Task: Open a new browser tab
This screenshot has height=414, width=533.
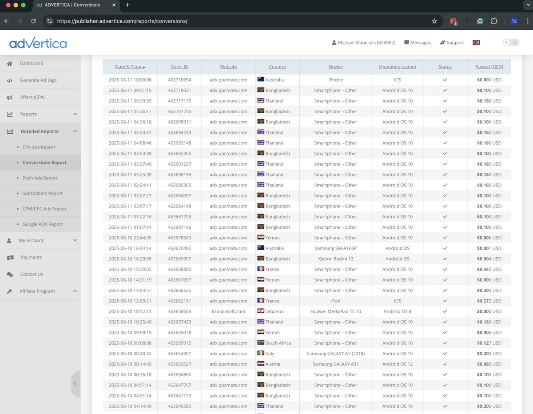Action: click(127, 5)
